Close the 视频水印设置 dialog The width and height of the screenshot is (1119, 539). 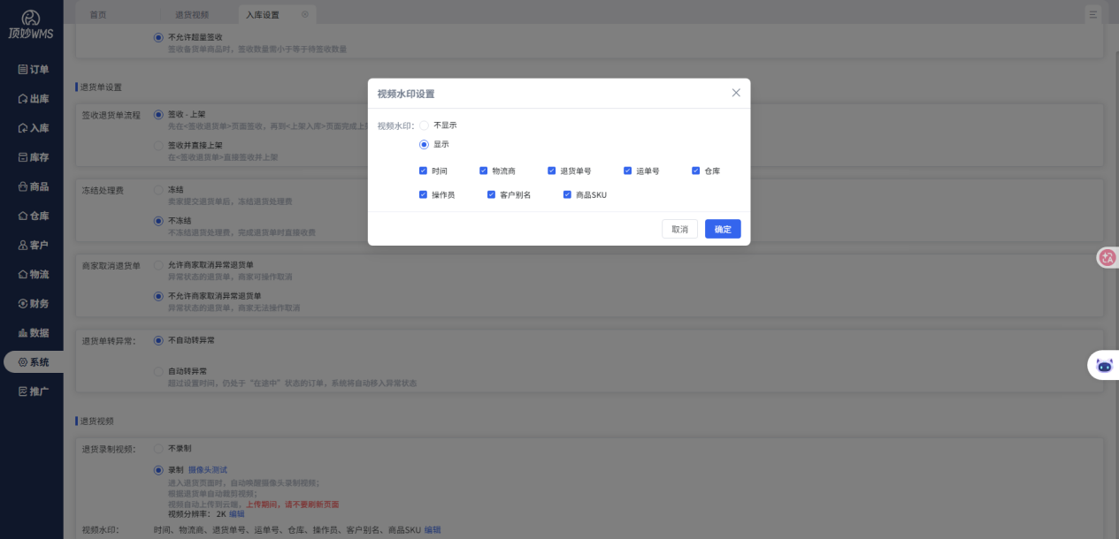[736, 93]
